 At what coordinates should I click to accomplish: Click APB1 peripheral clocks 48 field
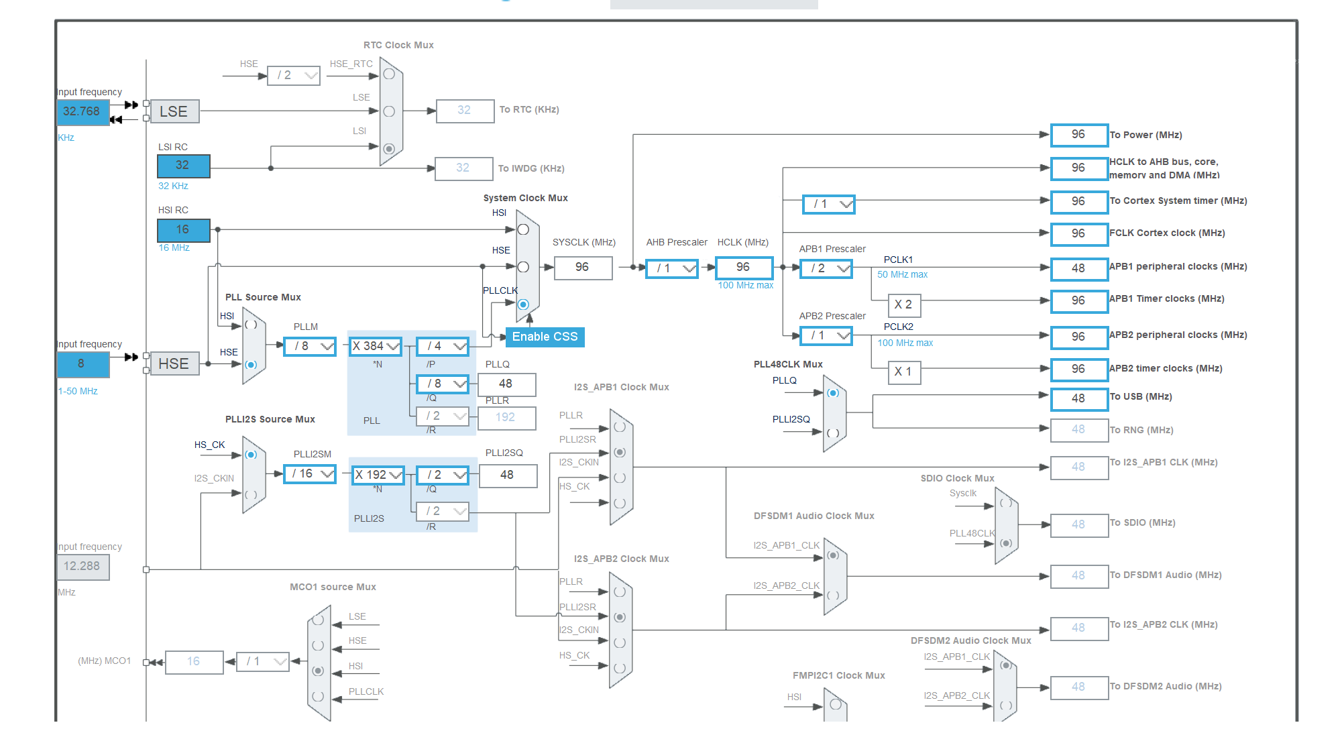point(1079,269)
